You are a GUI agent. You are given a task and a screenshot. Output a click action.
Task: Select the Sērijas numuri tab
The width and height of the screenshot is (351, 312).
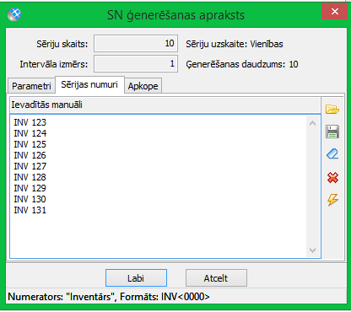pyautogui.click(x=89, y=84)
